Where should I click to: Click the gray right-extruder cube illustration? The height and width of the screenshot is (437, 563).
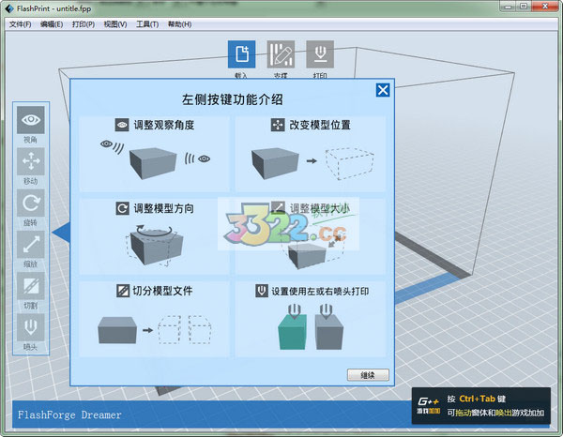tap(329, 332)
